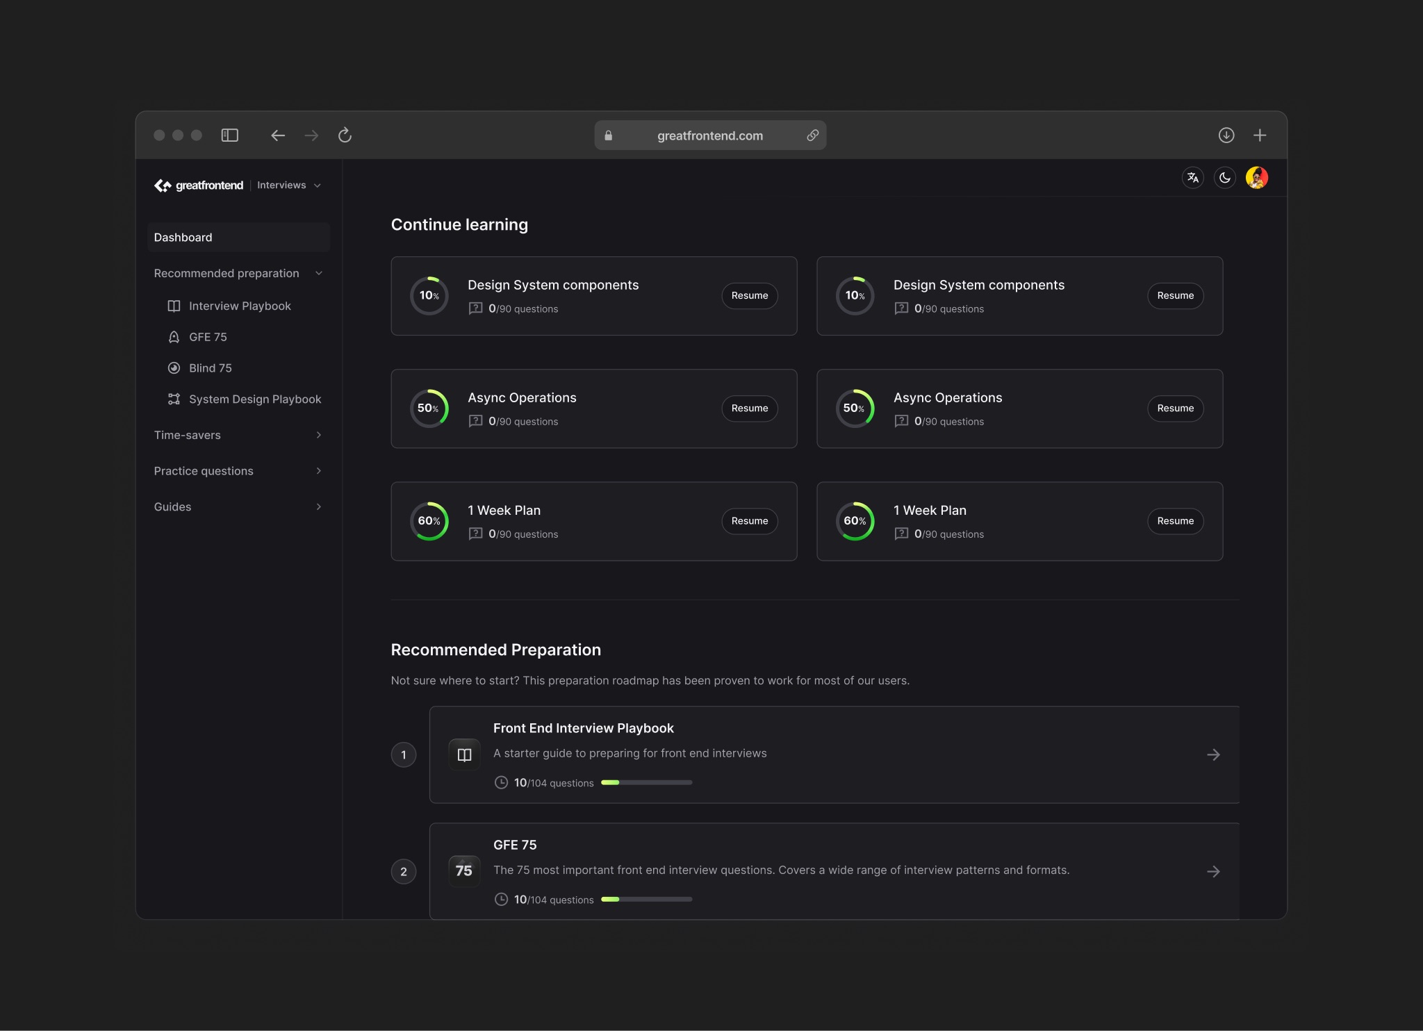Resume left 1 Week Plan card

click(x=750, y=521)
